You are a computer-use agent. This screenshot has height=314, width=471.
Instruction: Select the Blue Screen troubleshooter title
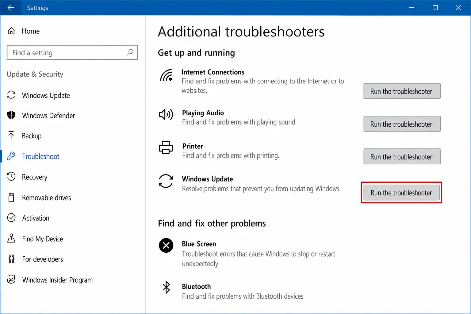199,244
